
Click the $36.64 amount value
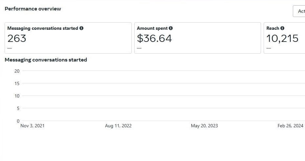pos(154,38)
